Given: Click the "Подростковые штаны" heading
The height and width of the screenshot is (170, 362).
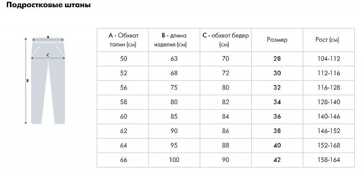Looking at the screenshot, I should (x=48, y=5).
